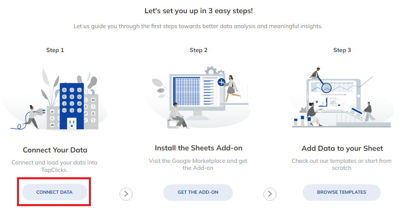This screenshot has width=401, height=214.
Task: Click the Install the Sheets Add-on heading
Action: pos(198,148)
